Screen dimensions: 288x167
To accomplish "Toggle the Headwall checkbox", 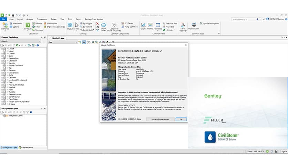I will coord(4,87).
